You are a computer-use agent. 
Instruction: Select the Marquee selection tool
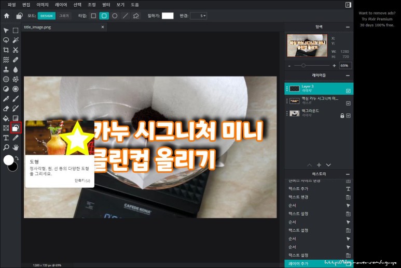point(16,31)
